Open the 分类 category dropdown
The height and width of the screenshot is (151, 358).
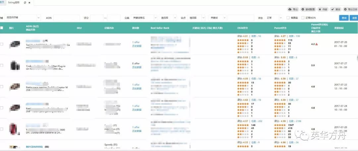144,18
